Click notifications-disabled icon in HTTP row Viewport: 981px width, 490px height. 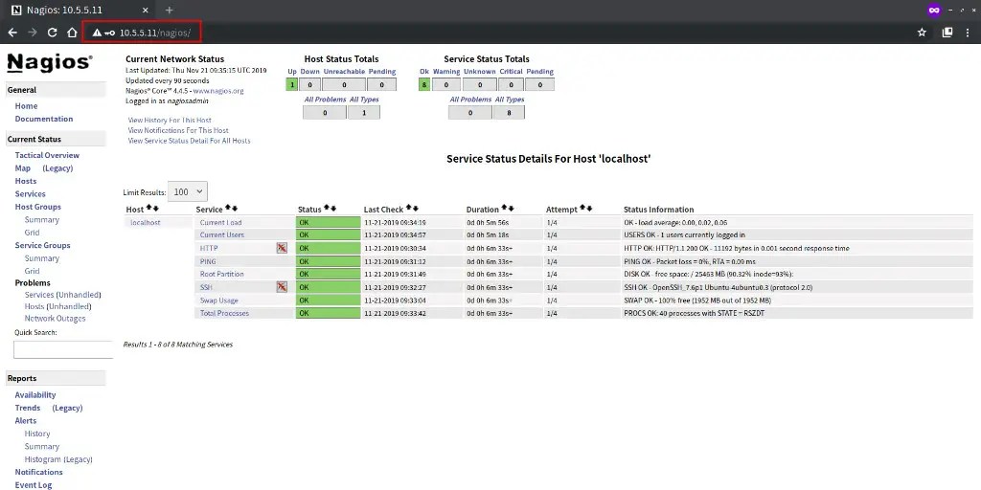click(x=282, y=248)
